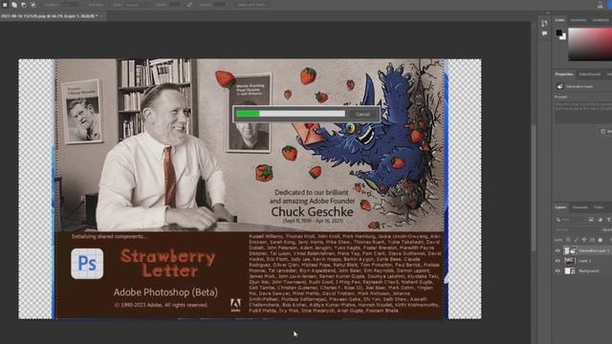Click the foreground color swatch
Screen dimensions: 612x344
point(559,32)
